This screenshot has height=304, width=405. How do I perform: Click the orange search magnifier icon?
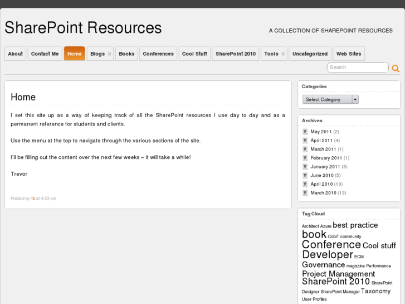tap(396, 68)
